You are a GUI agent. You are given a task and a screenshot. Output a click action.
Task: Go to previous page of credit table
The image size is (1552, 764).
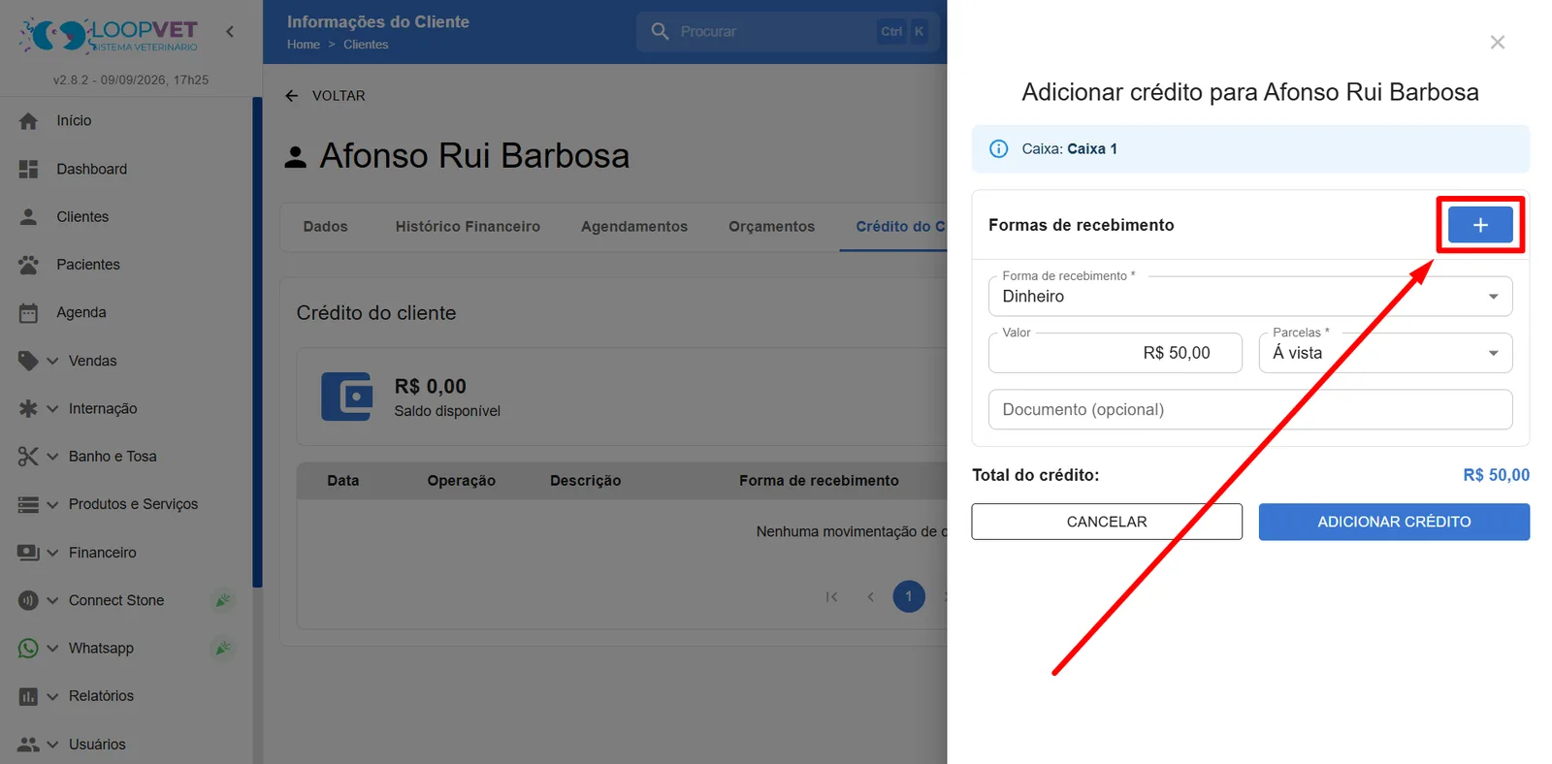point(870,597)
